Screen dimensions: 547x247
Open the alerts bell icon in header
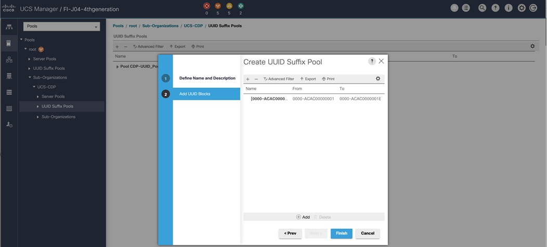coord(454,8)
